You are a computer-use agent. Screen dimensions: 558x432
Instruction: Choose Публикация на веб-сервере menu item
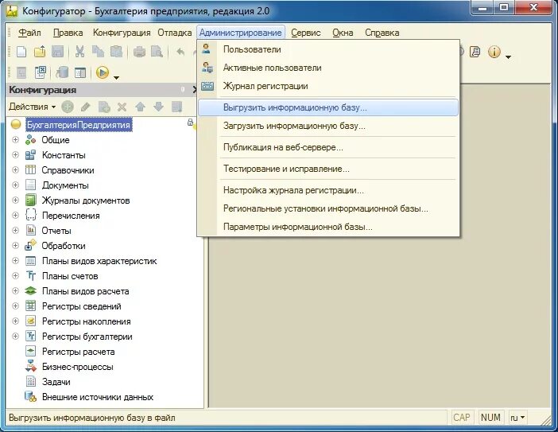pyautogui.click(x=328, y=147)
